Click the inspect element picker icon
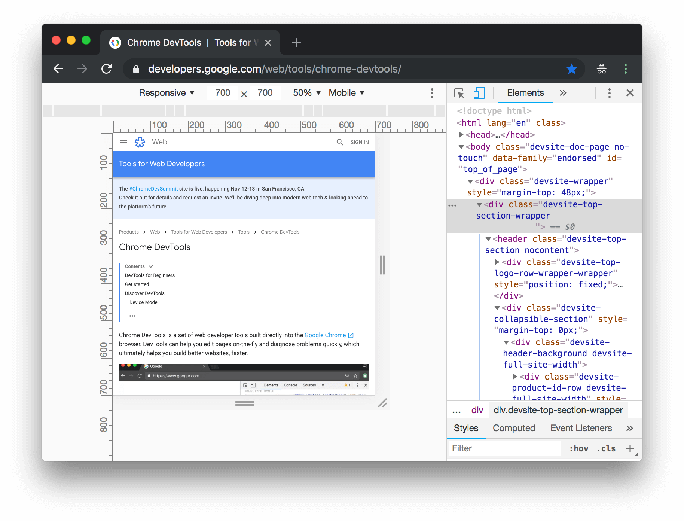 [x=459, y=93]
